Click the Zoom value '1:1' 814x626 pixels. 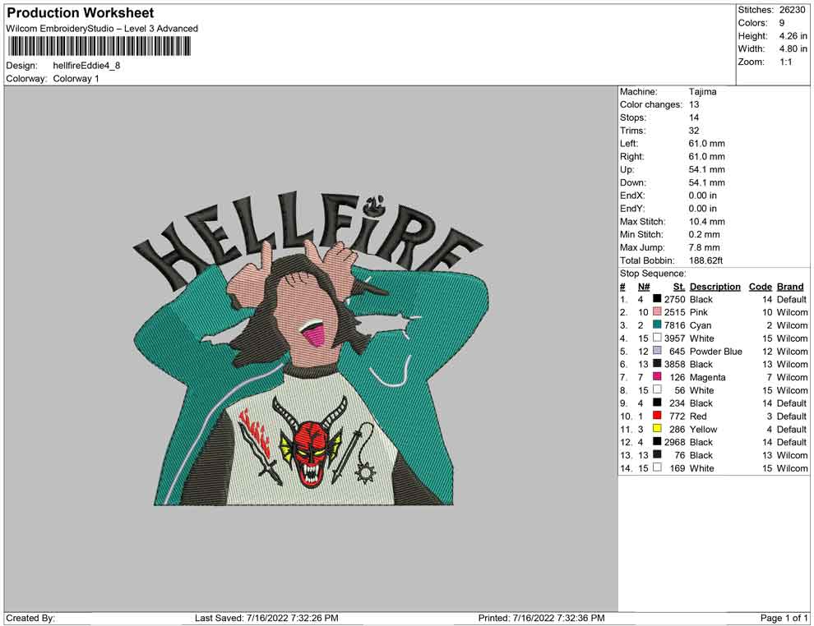pyautogui.click(x=785, y=62)
